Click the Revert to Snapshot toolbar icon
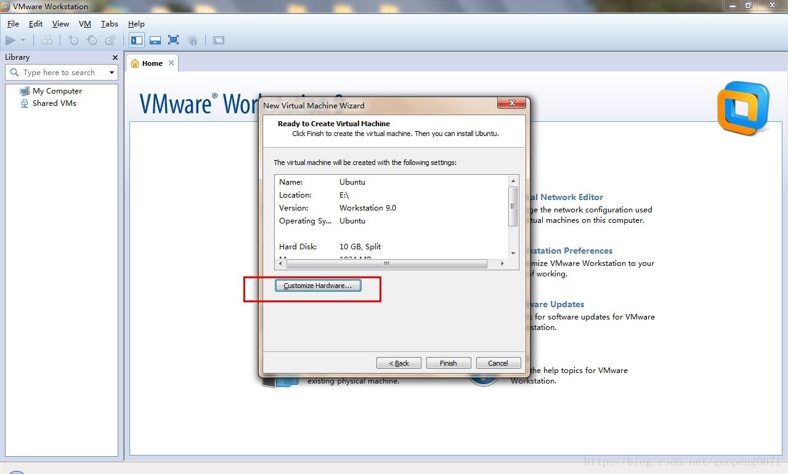 point(92,40)
